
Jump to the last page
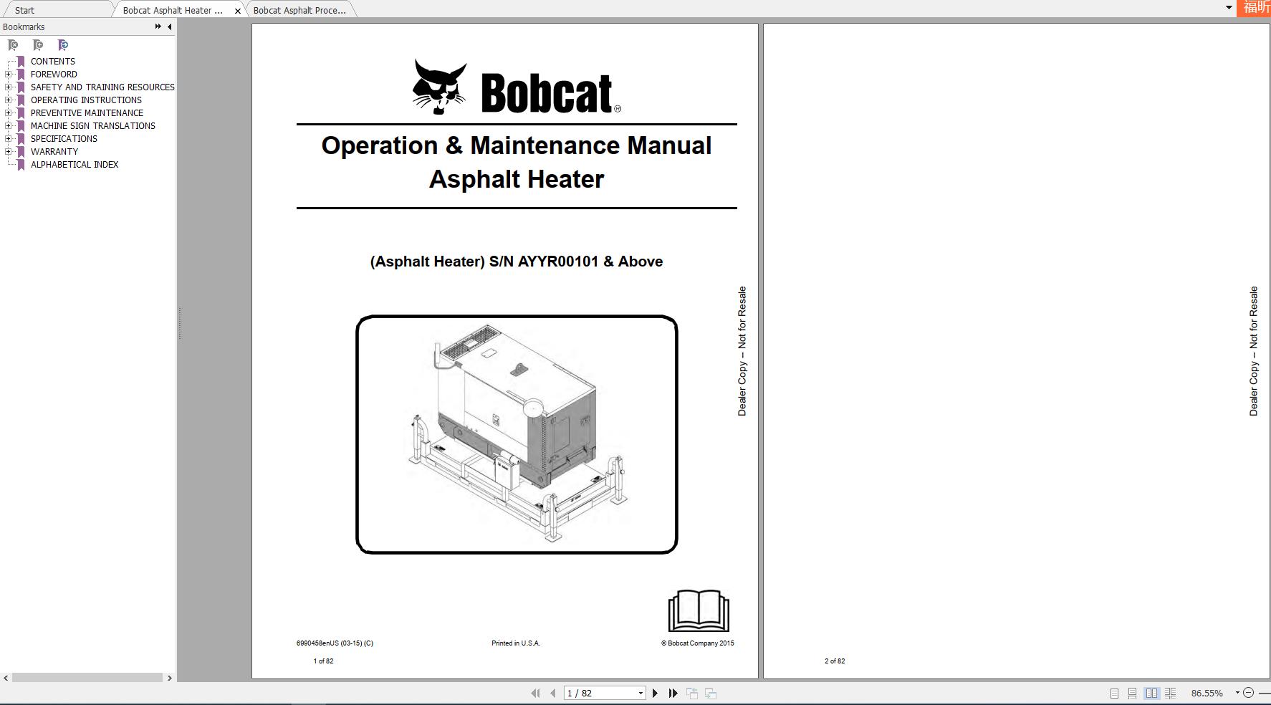click(673, 693)
